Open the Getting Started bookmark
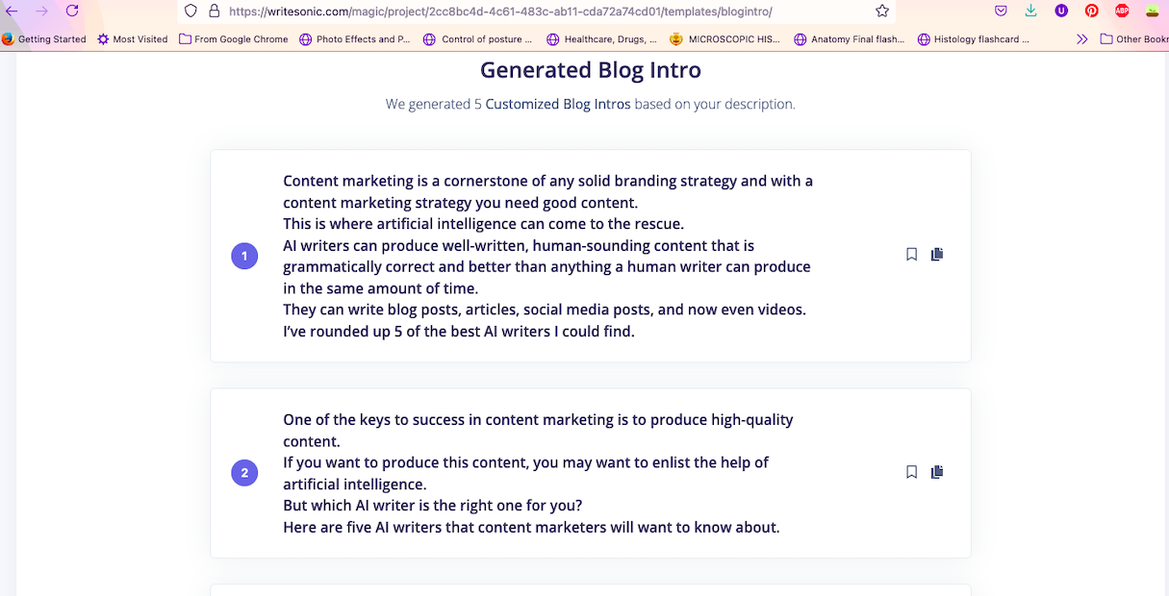This screenshot has height=596, width=1169. (44, 39)
